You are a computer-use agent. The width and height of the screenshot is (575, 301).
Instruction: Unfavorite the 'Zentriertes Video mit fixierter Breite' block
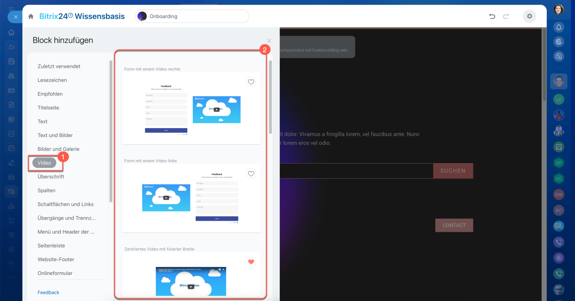click(251, 261)
